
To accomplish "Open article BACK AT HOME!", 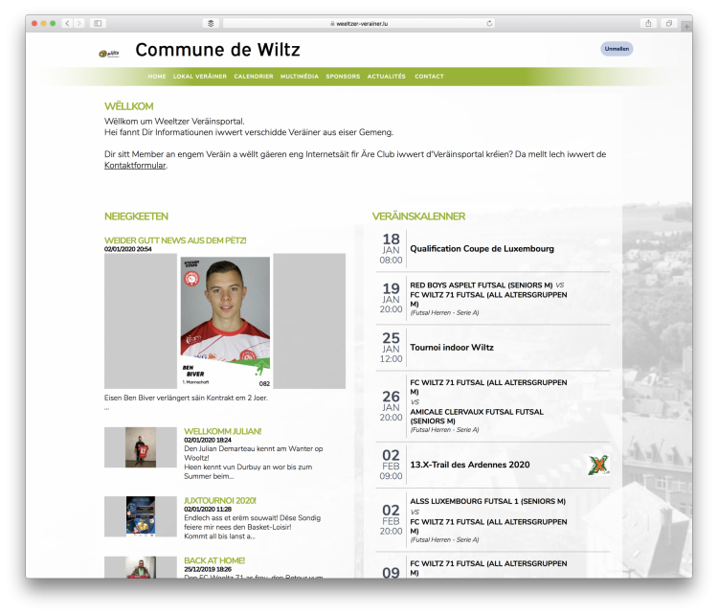I will coord(214,560).
